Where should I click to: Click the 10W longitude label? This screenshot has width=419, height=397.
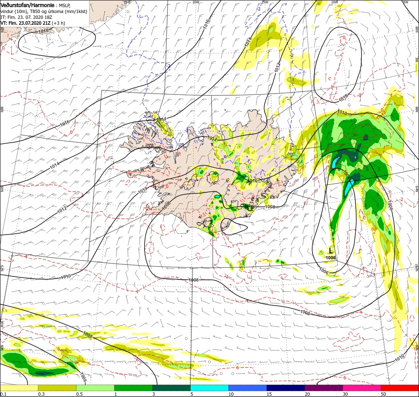coord(334,2)
